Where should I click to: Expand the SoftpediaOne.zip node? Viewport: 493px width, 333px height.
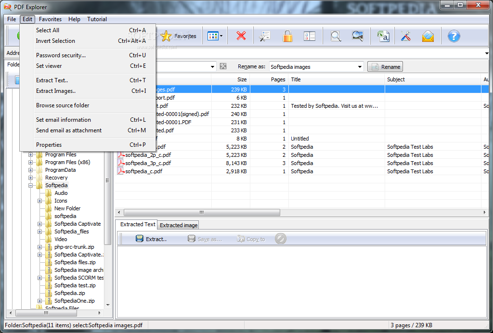39,301
